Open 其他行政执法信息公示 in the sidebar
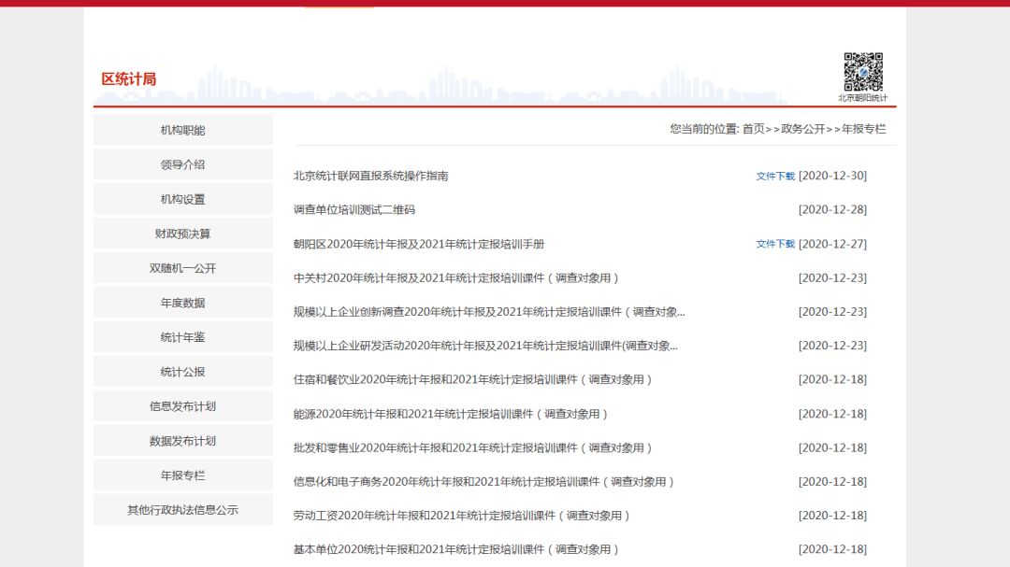 tap(182, 509)
